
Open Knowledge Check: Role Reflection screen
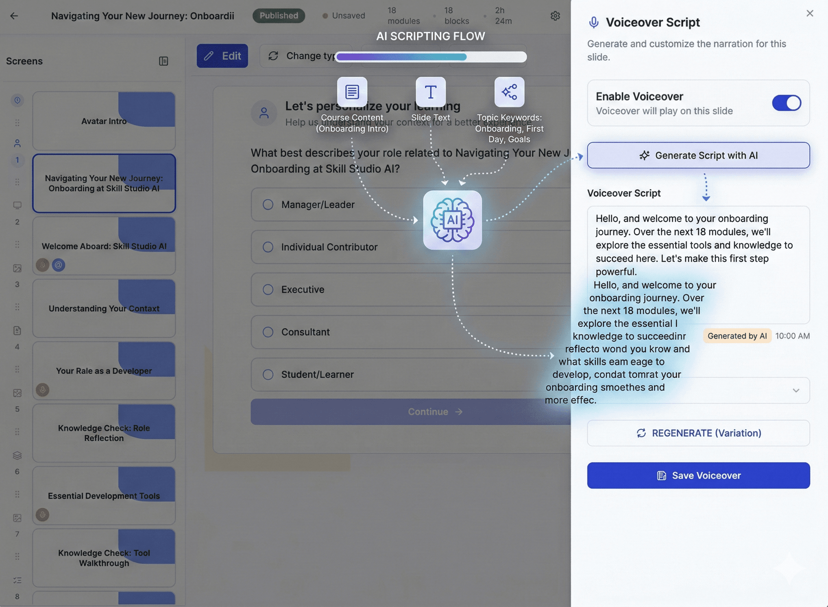tap(104, 433)
